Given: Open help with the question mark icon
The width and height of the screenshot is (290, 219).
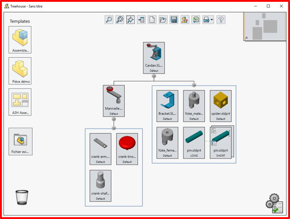Looking at the screenshot, I should pyautogui.click(x=221, y=20).
